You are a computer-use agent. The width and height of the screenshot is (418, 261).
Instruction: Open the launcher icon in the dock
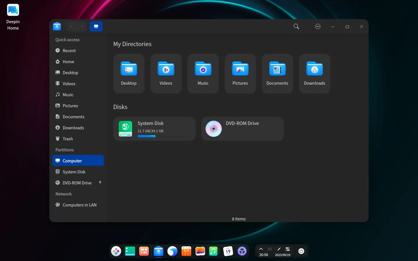coord(116,251)
